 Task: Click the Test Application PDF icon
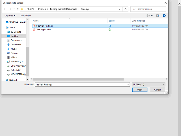click(34, 29)
